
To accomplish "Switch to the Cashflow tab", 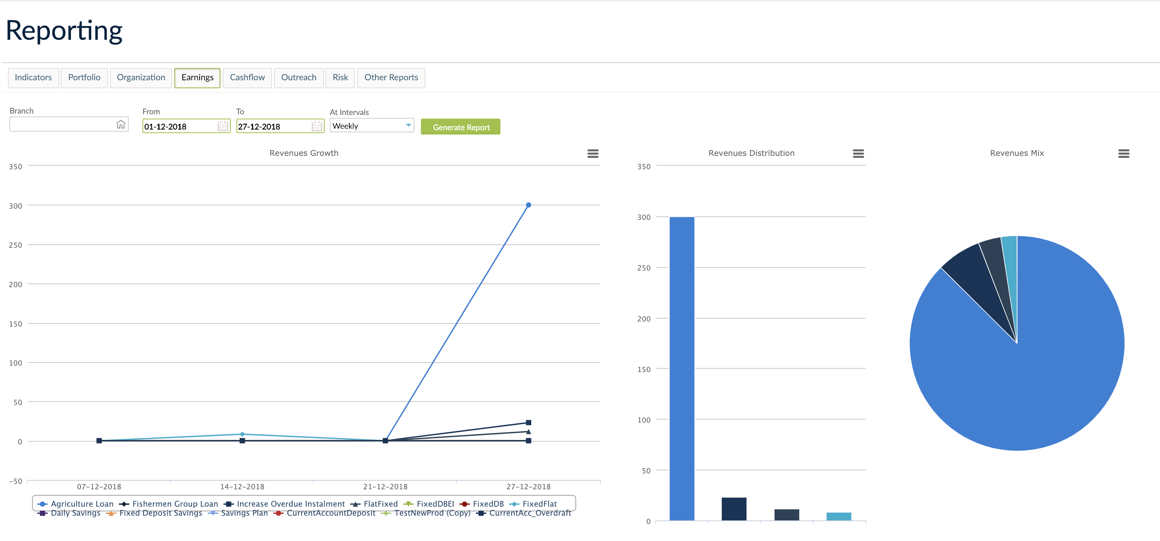I will (x=247, y=77).
